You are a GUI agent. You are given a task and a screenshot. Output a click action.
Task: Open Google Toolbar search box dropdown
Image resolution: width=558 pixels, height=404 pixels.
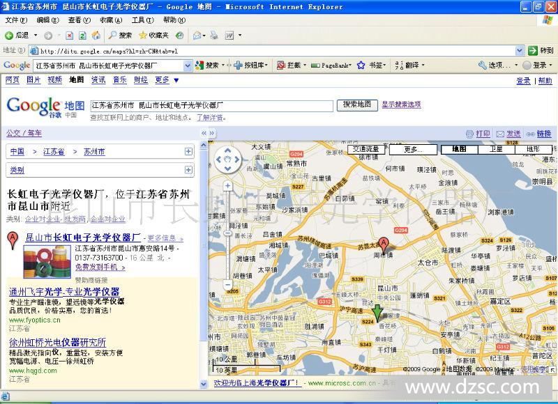point(188,65)
